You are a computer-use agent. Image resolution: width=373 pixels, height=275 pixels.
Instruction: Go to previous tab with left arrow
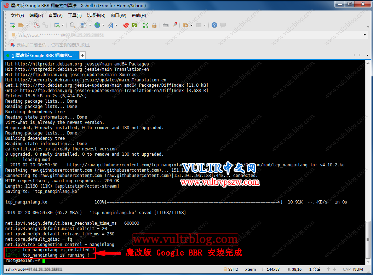355,55
